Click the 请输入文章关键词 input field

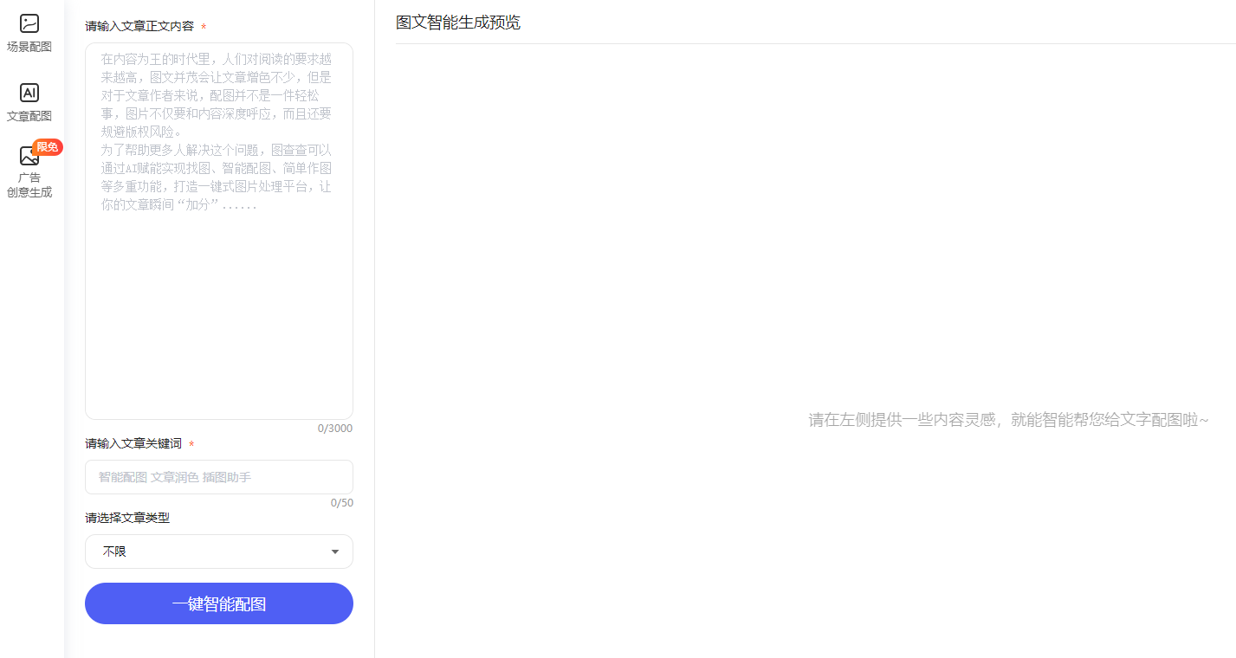218,477
